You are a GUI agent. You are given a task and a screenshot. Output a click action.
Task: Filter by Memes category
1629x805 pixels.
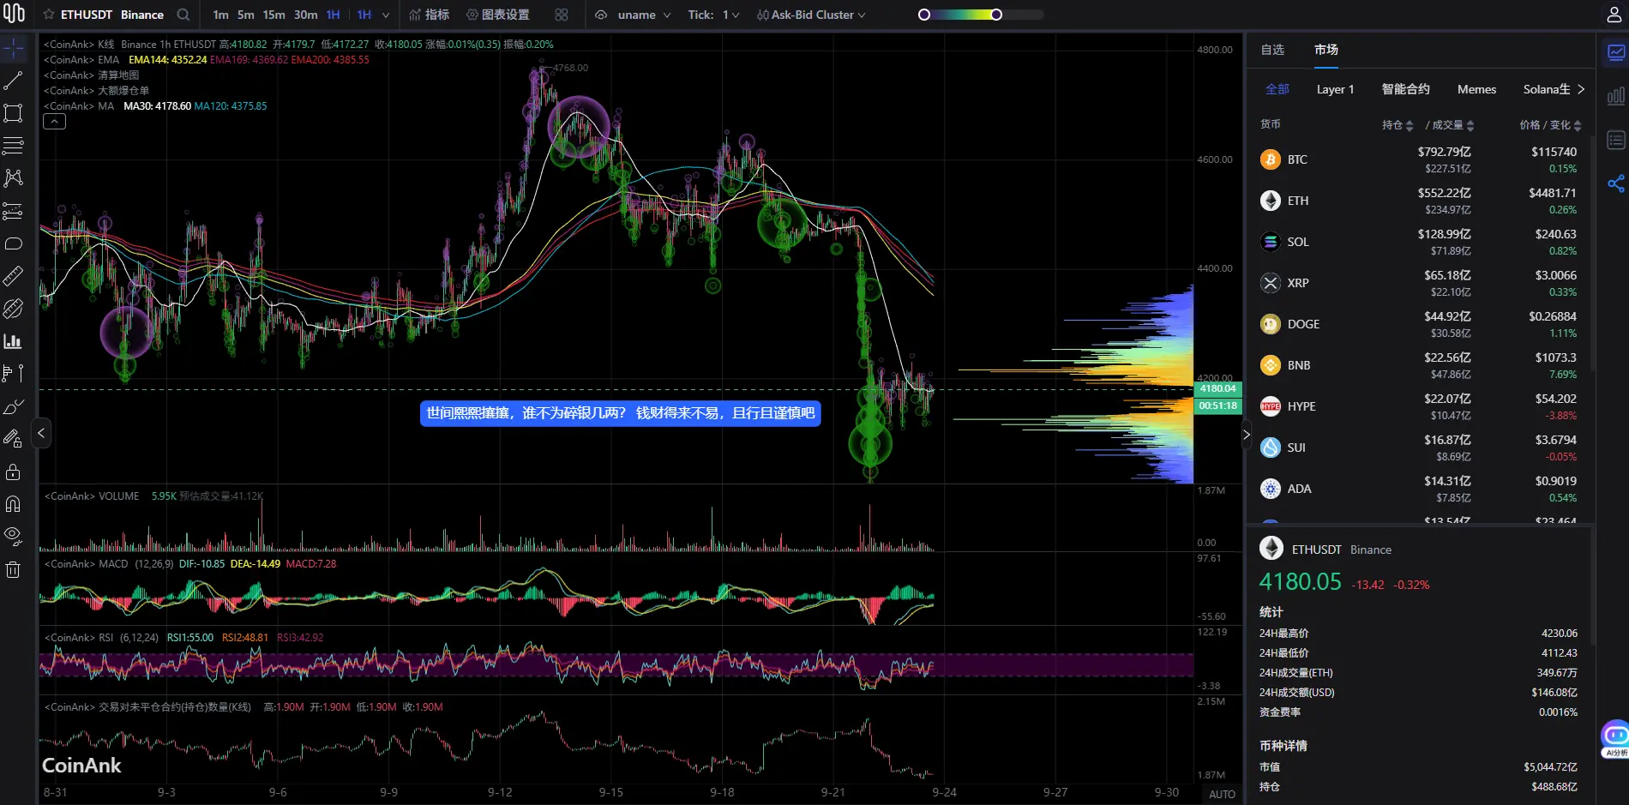tap(1476, 89)
